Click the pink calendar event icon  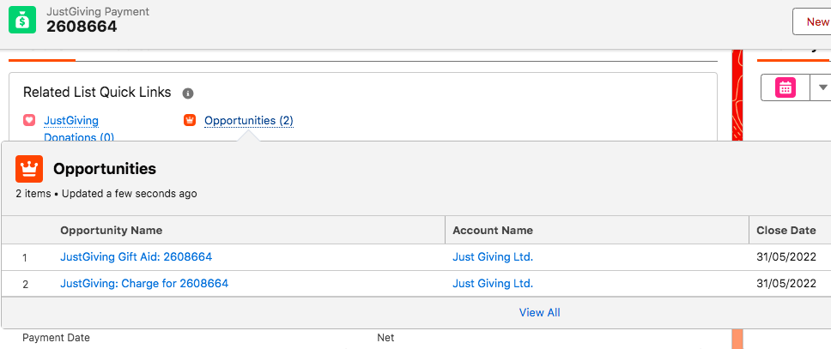click(786, 87)
